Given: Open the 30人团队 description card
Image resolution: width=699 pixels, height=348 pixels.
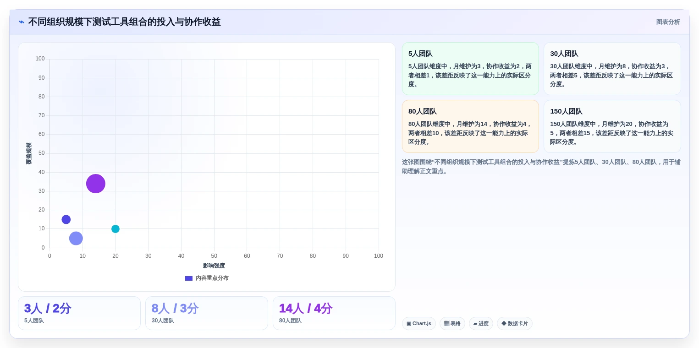Looking at the screenshot, I should [612, 69].
